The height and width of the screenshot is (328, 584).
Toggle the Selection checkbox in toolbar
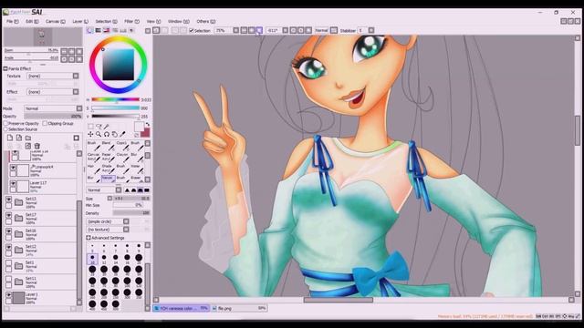[x=192, y=30]
